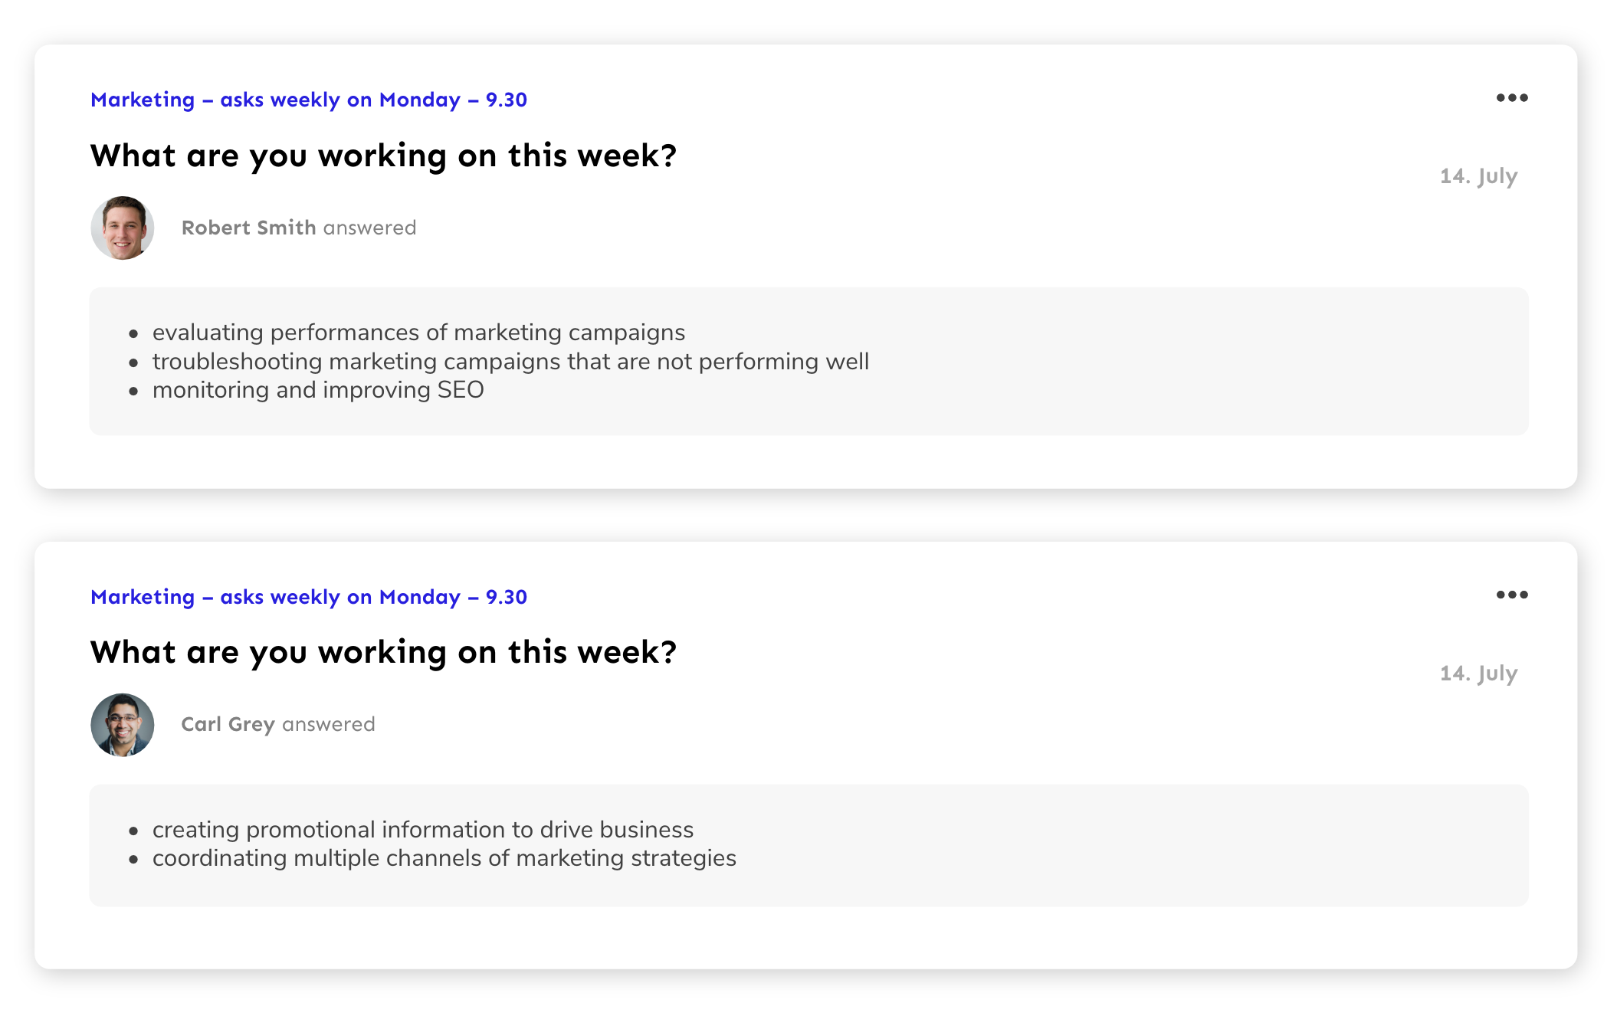Open the Marketing schedule link above Robert's answer
The width and height of the screenshot is (1617, 1016).
[x=308, y=100]
